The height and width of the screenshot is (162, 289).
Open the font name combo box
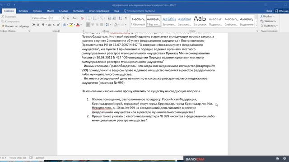click(40, 18)
